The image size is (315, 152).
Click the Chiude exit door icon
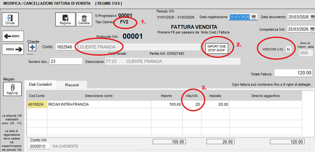[10, 19]
